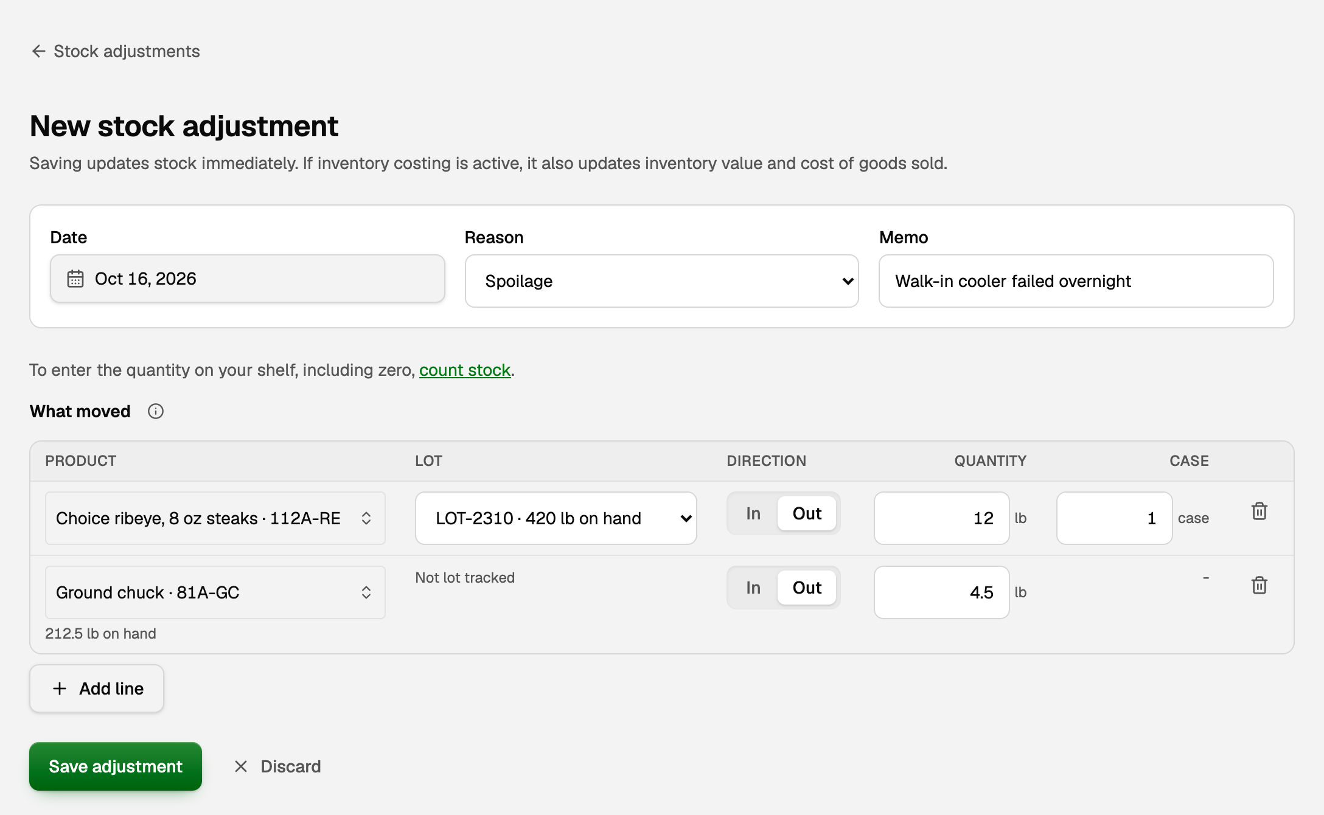Open the Choice ribeye product selector
This screenshot has width=1324, height=815.
pyautogui.click(x=215, y=518)
